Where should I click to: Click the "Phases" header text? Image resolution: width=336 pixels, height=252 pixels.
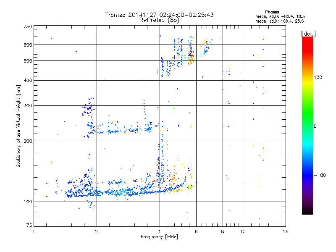tap(272, 12)
